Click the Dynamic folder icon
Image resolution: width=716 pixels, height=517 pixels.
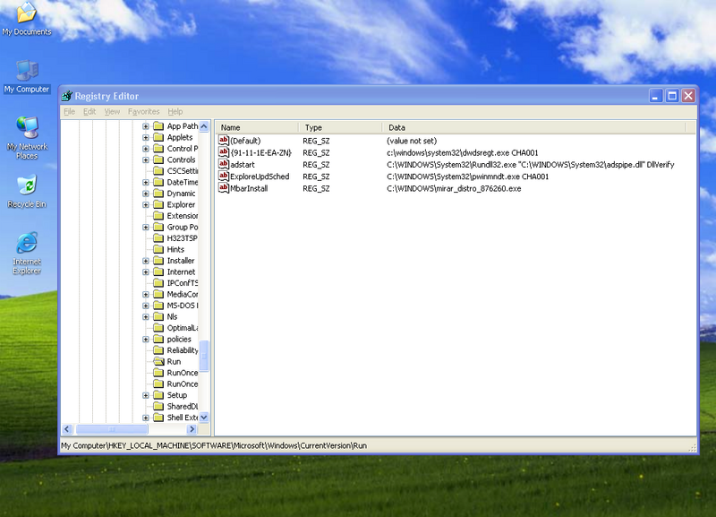(158, 194)
